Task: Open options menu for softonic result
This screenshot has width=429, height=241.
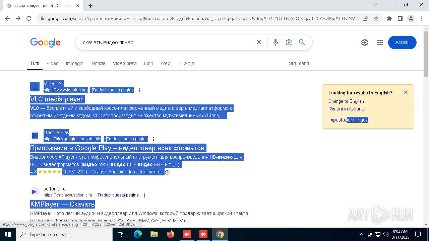Action: click(x=144, y=195)
